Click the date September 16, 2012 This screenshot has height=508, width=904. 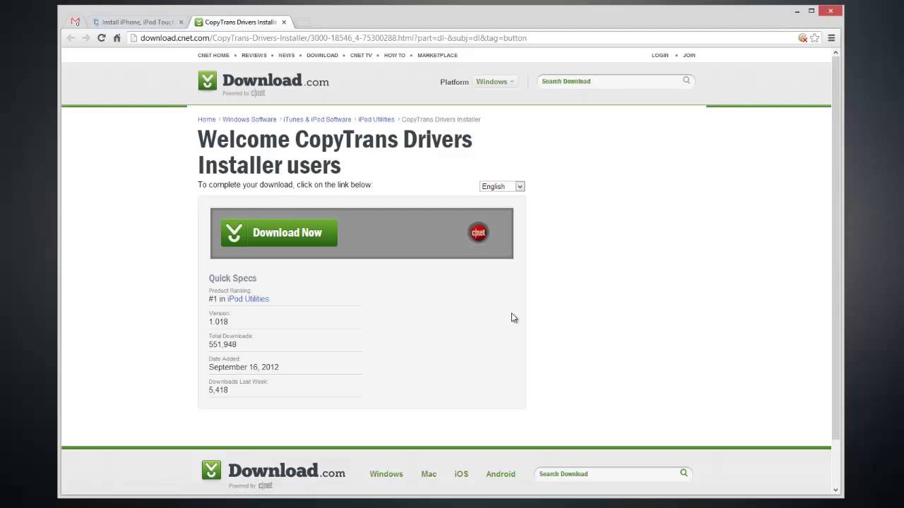(244, 367)
